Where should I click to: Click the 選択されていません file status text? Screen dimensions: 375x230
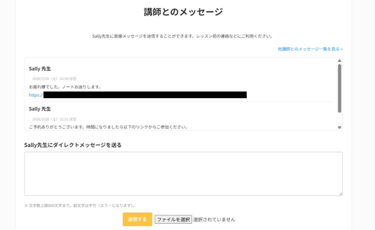214,219
